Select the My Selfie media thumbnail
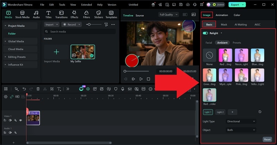277x145 pixels. [83, 52]
